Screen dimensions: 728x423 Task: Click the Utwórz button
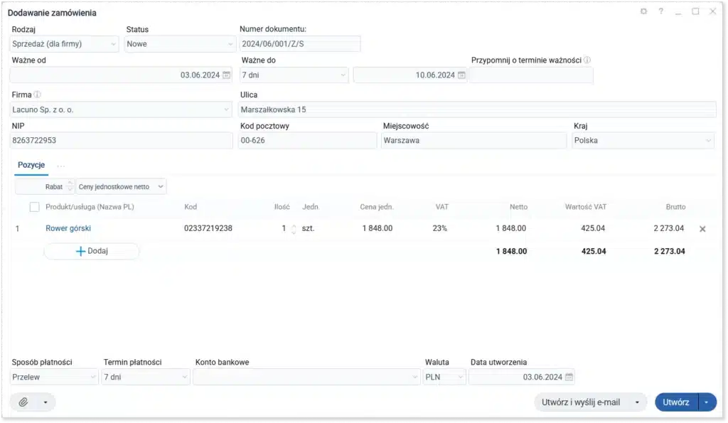675,402
